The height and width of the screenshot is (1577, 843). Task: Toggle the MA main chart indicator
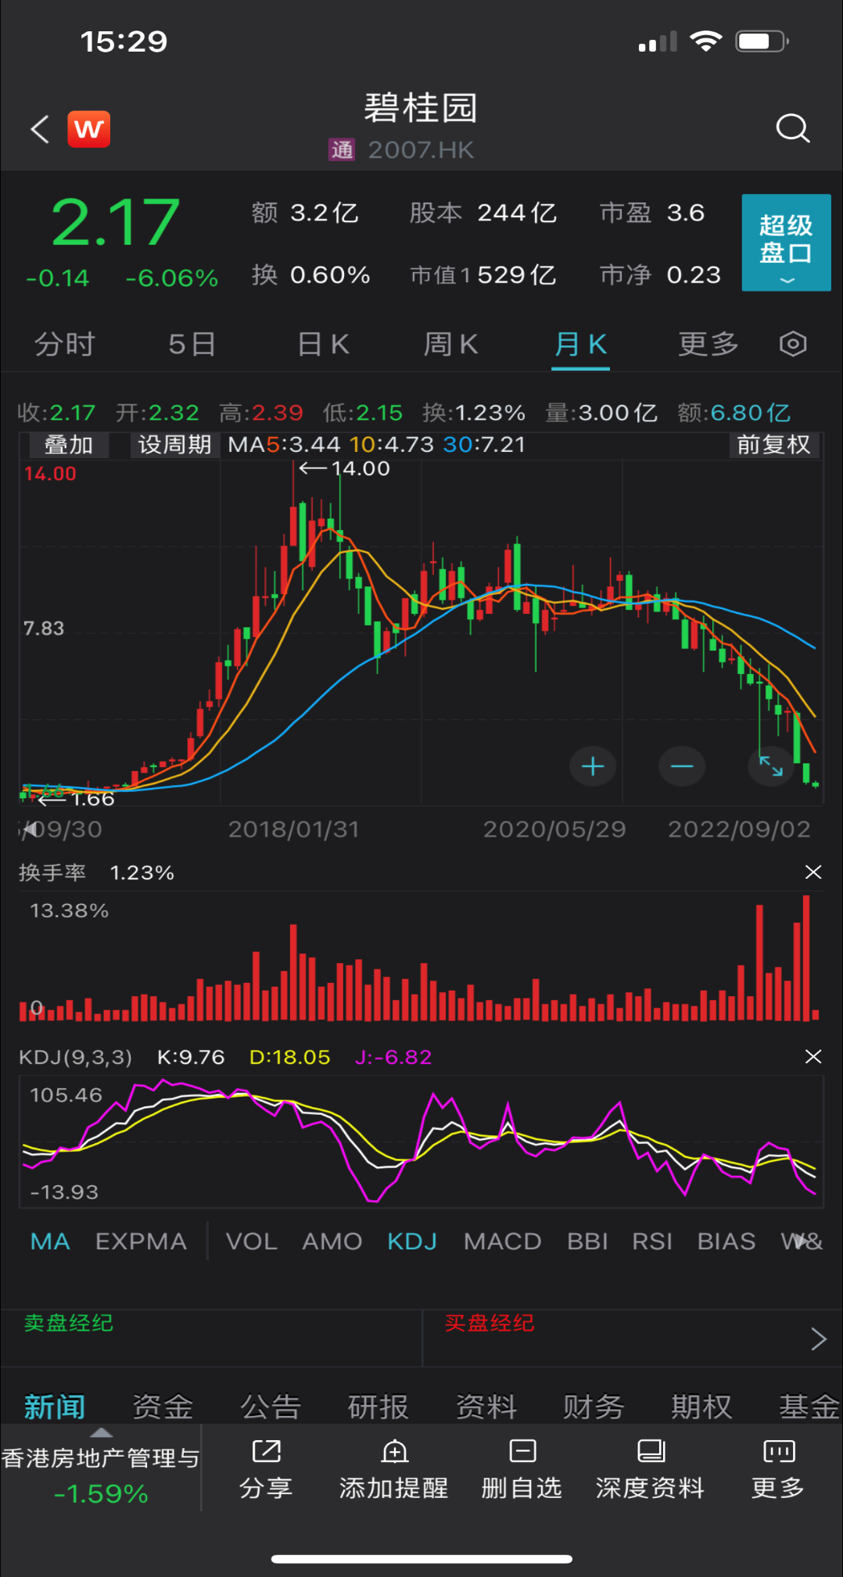pos(50,1242)
